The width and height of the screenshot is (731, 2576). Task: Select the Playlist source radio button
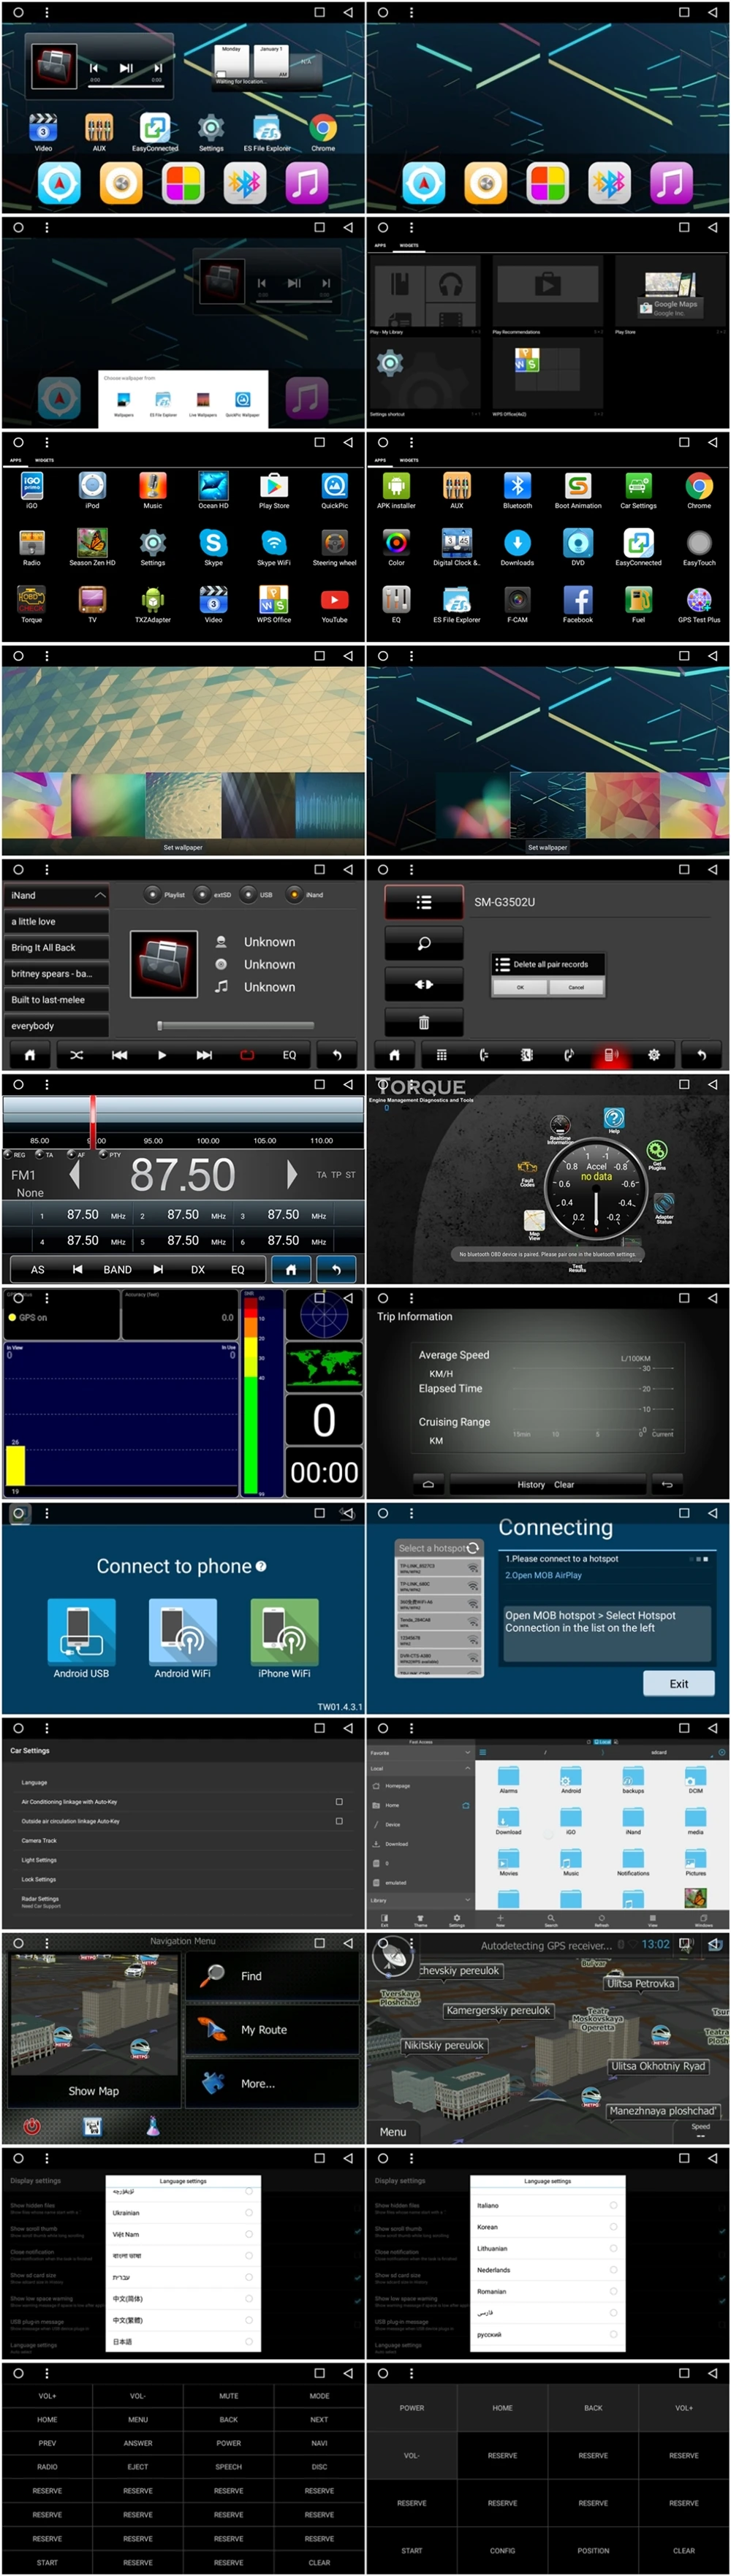click(x=152, y=895)
